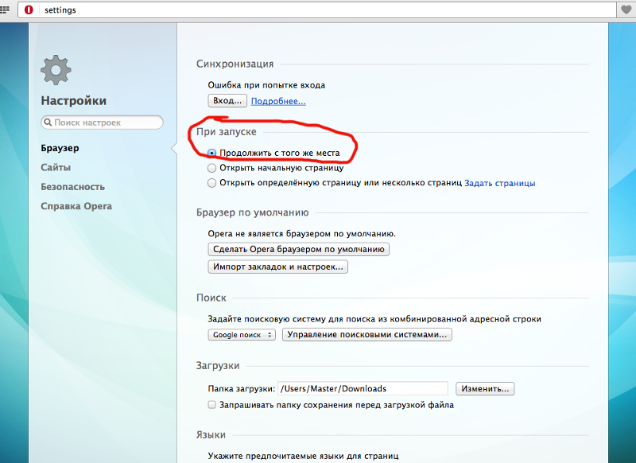Click the 'Языки' section heading
Screen dimensions: 636x463
[x=211, y=435]
